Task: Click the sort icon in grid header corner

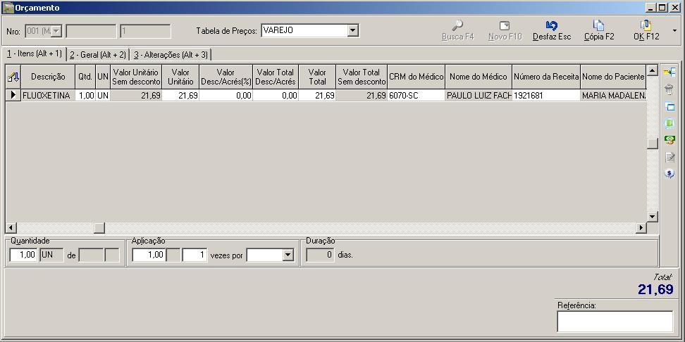Action: click(x=13, y=77)
